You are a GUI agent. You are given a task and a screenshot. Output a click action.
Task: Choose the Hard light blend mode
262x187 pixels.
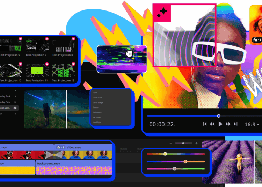point(97,122)
